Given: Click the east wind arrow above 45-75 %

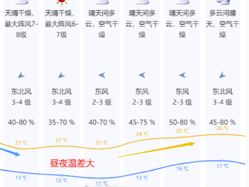Looking at the screenshot, I should point(142,75).
